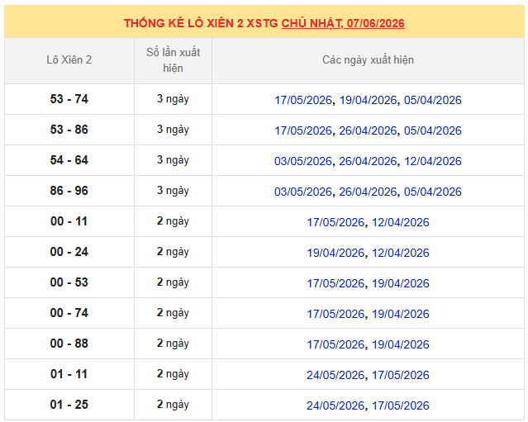528x422 pixels.
Task: Select the '00 - 24' pair cell
Action: click(x=69, y=252)
